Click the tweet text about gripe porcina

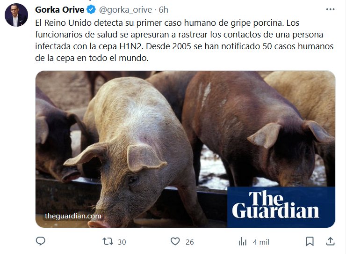tap(184, 40)
